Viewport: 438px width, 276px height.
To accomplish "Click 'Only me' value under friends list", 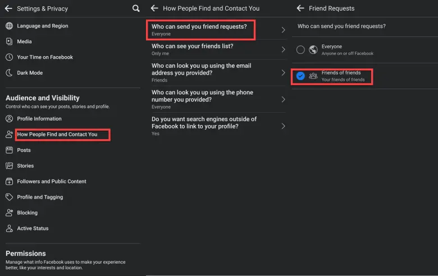I will (161, 54).
